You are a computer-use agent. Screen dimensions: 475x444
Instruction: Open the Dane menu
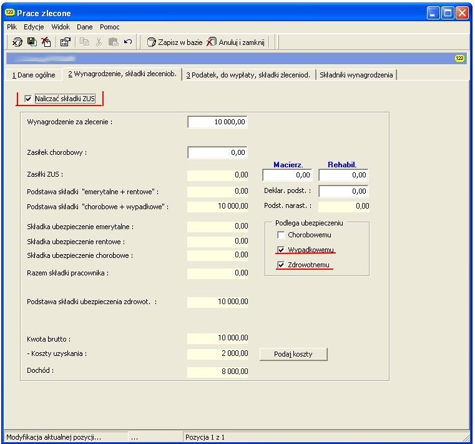pyautogui.click(x=84, y=27)
